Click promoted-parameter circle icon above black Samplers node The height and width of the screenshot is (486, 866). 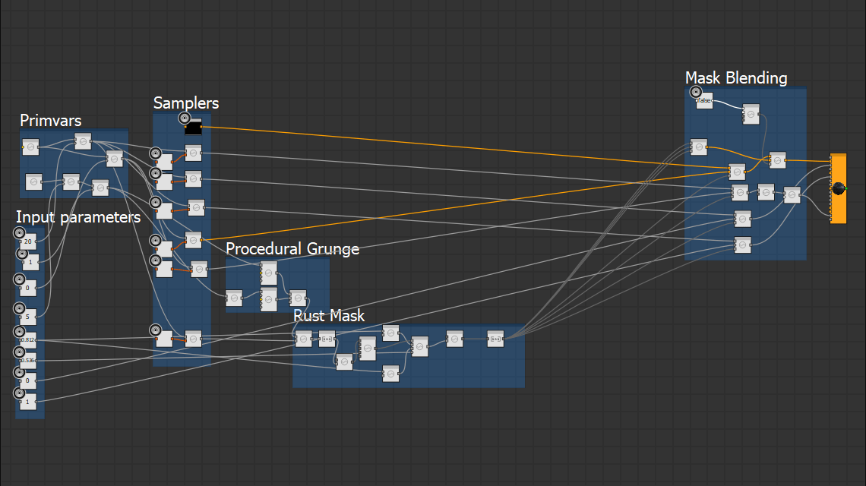click(184, 118)
